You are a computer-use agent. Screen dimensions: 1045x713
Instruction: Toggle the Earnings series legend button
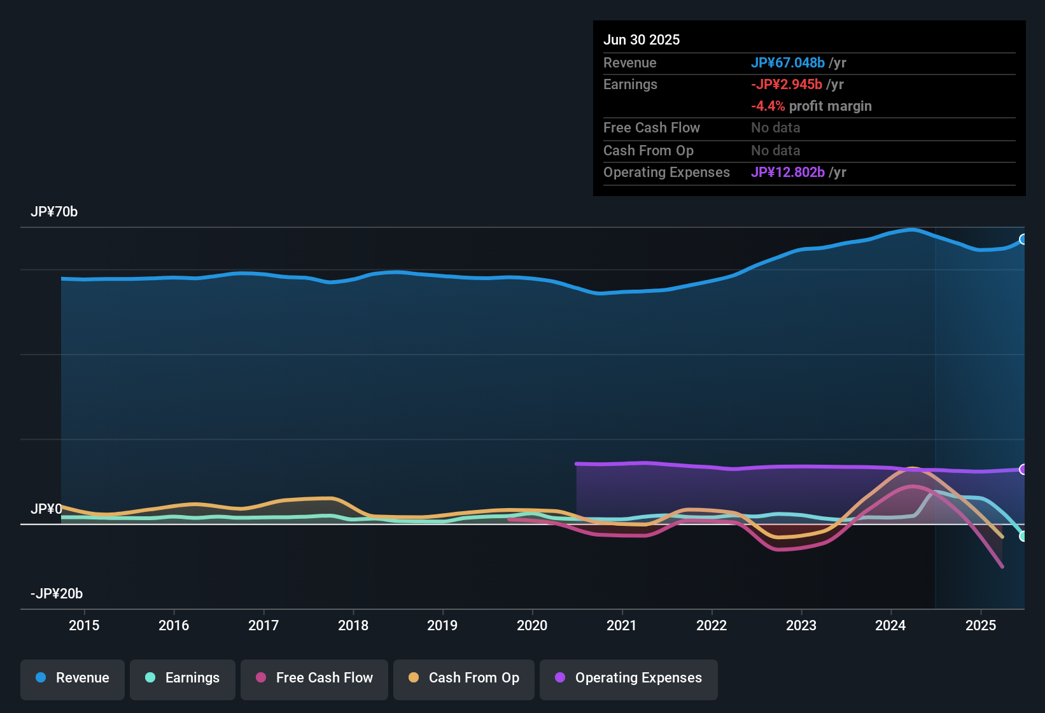(183, 678)
